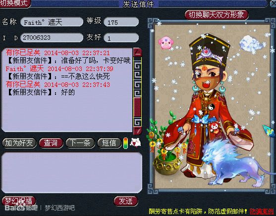276x216 pixels.
Task: Click the red scrollbar thumb
Action: click(x=137, y=107)
